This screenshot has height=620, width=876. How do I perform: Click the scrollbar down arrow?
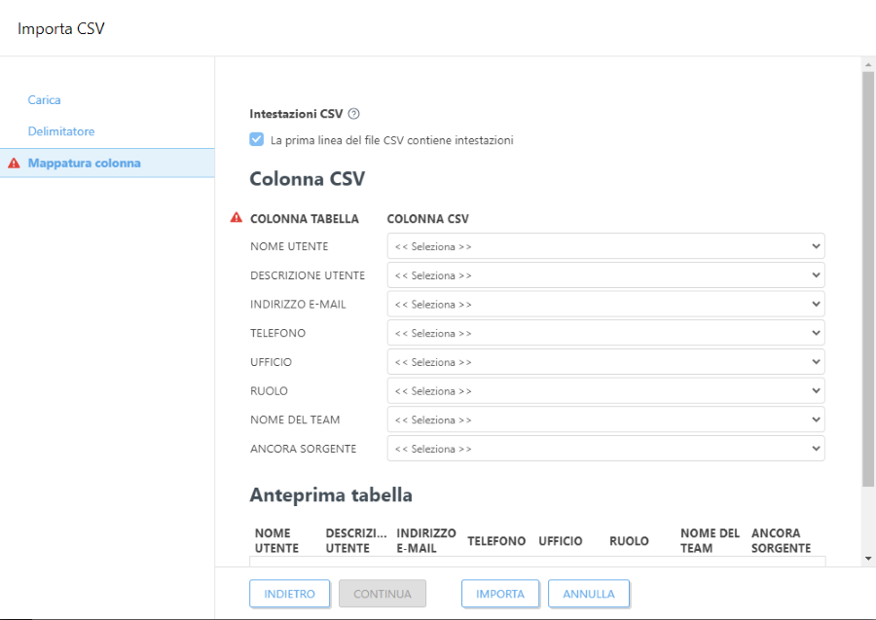[865, 557]
